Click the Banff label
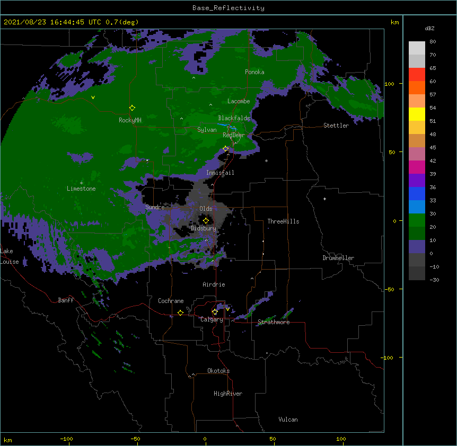Viewport: 457px width, 446px height. pos(66,300)
